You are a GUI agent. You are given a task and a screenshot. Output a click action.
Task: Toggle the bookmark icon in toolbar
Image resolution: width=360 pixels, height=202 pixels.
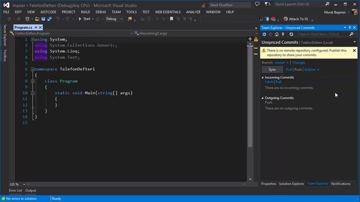(x=172, y=19)
